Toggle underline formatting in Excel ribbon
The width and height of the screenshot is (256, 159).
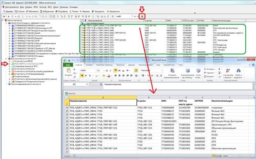90,76
